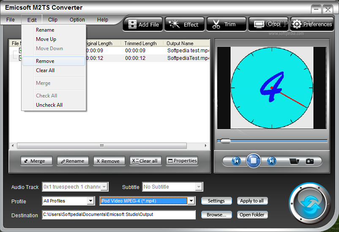Screen dimensions: 339x232
Task: Click the file list horizontal scrollbar thumb
Action: click(x=102, y=146)
